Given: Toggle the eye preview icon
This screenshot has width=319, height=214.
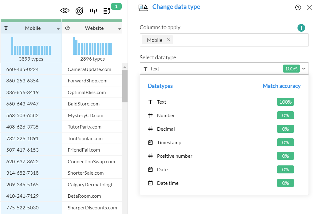Looking at the screenshot, I should tap(65, 11).
